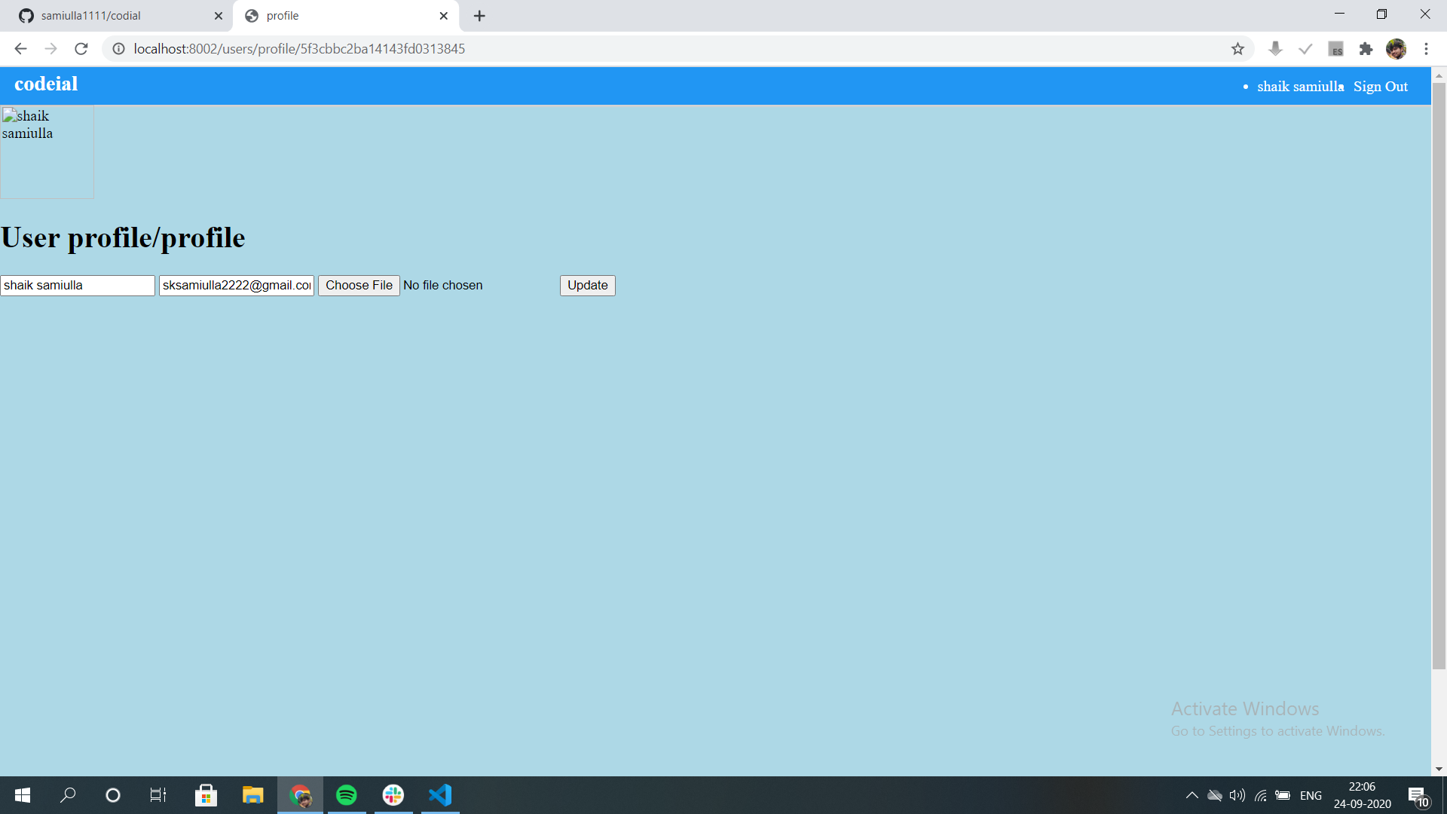The height and width of the screenshot is (814, 1447).
Task: Open Spotify from taskbar
Action: [347, 795]
